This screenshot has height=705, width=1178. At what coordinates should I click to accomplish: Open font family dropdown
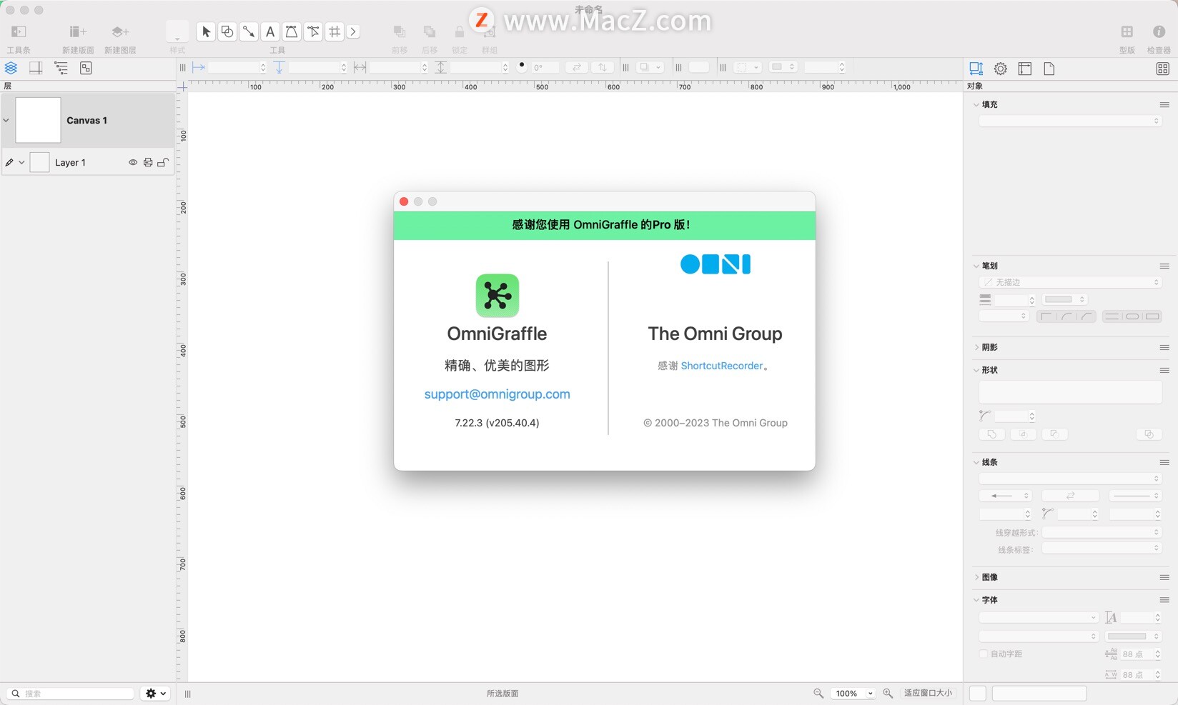click(1039, 617)
